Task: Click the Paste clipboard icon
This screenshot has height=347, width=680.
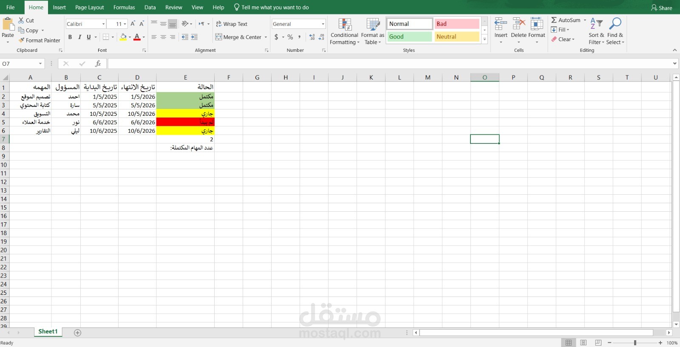Action: [8, 24]
